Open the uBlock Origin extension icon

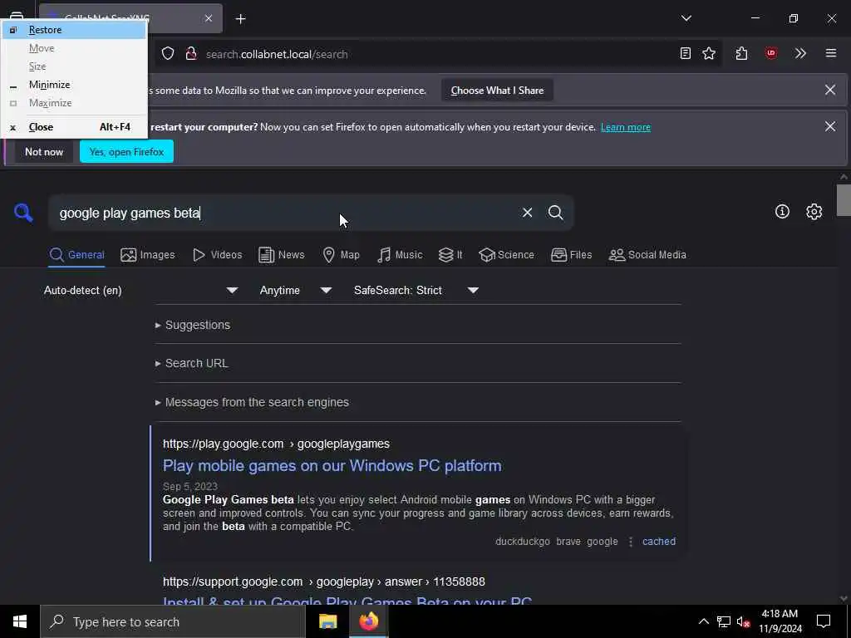[x=770, y=53]
